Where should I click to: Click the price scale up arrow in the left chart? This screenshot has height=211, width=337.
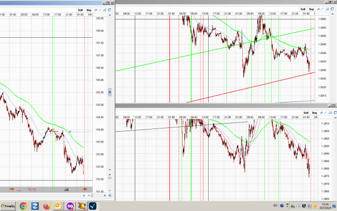(110, 15)
